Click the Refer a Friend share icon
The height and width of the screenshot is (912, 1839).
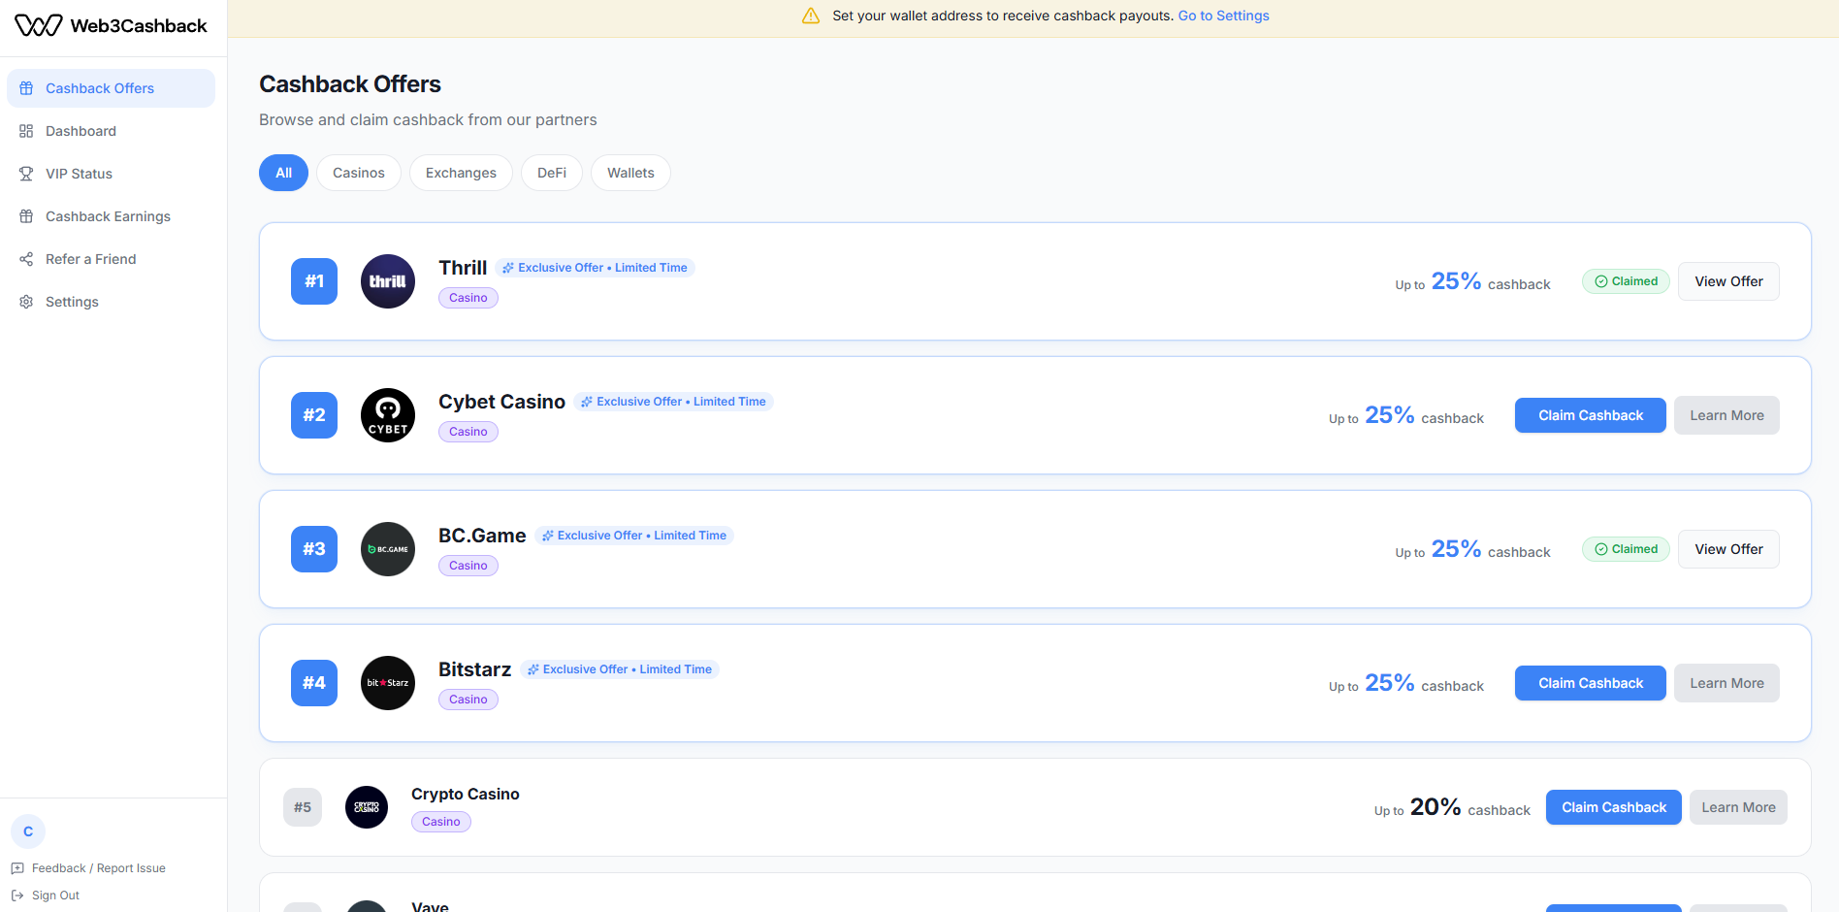26,259
